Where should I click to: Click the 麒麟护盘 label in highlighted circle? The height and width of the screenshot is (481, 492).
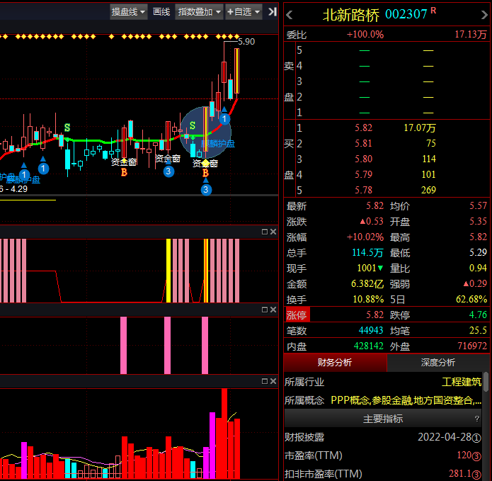(x=218, y=144)
